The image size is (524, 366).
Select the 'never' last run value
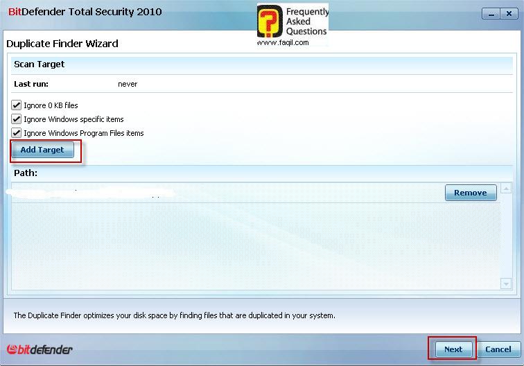click(128, 85)
